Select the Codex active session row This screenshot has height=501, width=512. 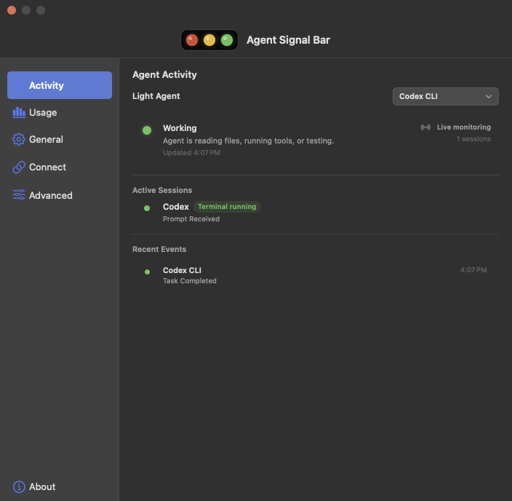(x=316, y=212)
